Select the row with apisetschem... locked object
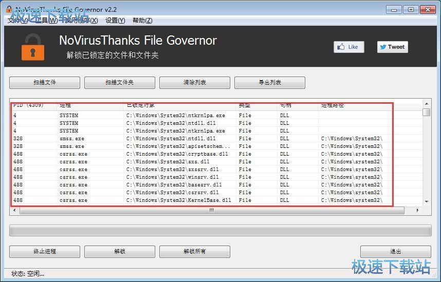 [216, 146]
